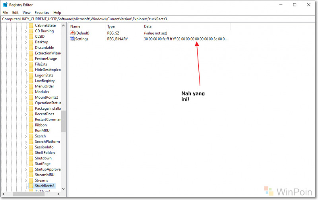The width and height of the screenshot is (318, 200).
Task: Expand the RecentDocs key
Action: (x=26, y=115)
